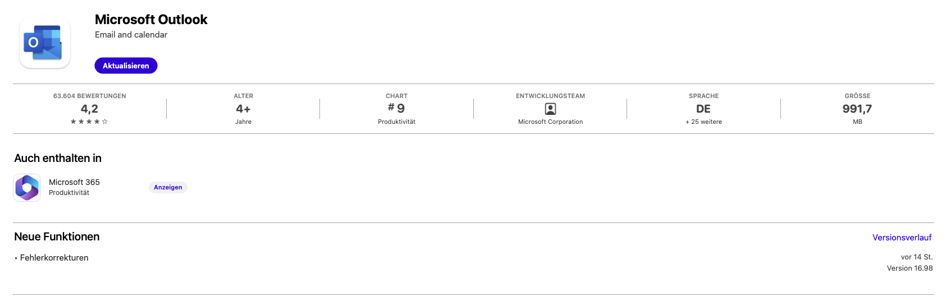Click the #9 chart ranking
The width and height of the screenshot is (946, 297).
pyautogui.click(x=396, y=108)
